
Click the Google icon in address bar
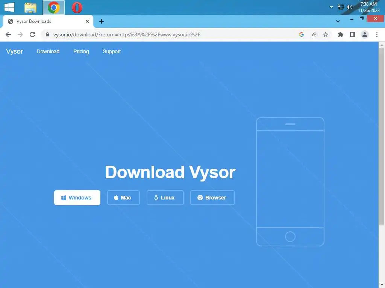(x=302, y=34)
